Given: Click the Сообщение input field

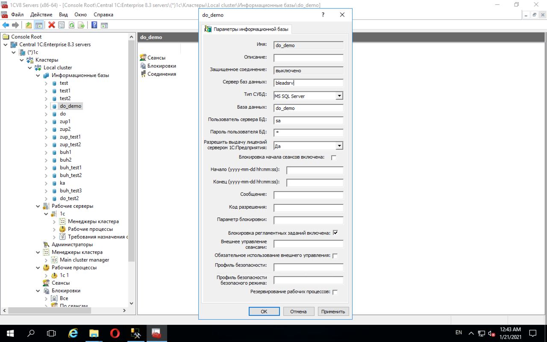Looking at the screenshot, I should click(309, 195).
